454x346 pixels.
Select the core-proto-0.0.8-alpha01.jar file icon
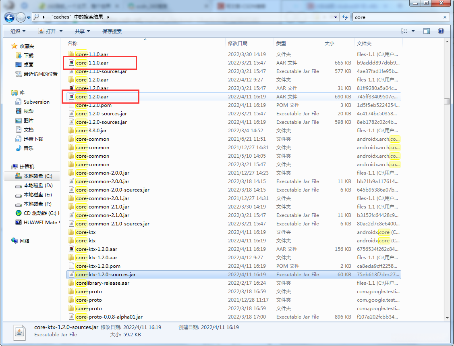pos(71,317)
